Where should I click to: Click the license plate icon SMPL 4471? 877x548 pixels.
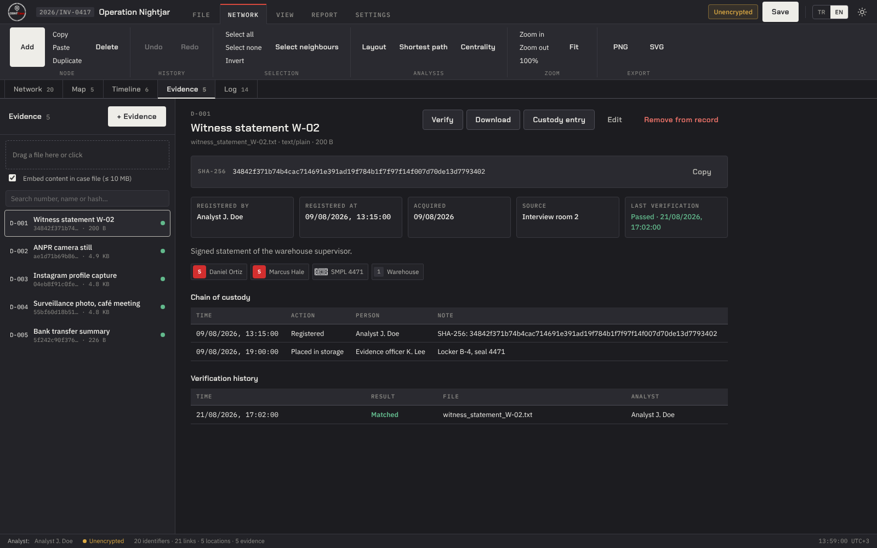pos(321,272)
